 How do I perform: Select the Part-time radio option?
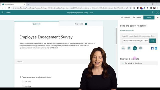(x=23, y=86)
